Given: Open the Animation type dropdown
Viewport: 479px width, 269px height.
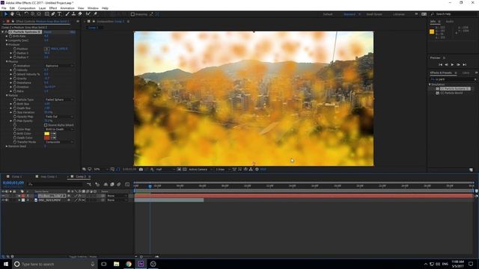Looking at the screenshot, I should coord(59,66).
